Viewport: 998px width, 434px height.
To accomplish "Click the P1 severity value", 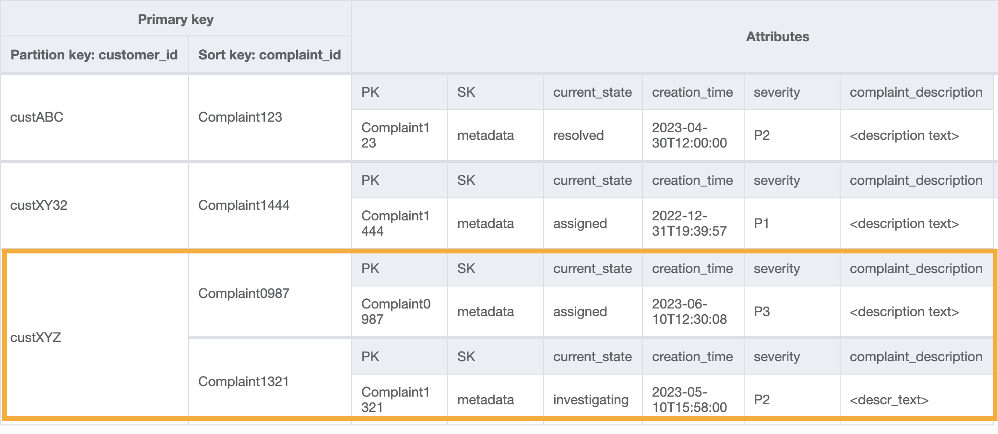I will [x=761, y=224].
